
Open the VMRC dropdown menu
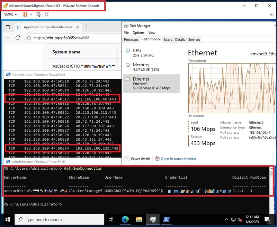[10, 15]
